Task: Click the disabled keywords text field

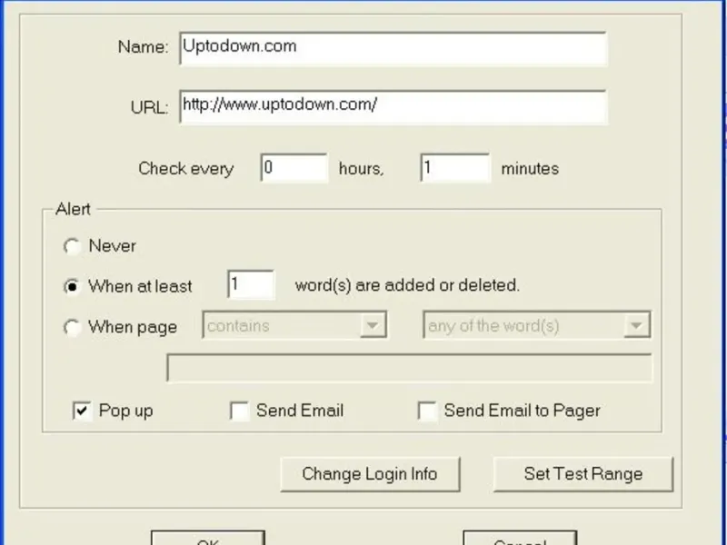Action: click(x=410, y=368)
